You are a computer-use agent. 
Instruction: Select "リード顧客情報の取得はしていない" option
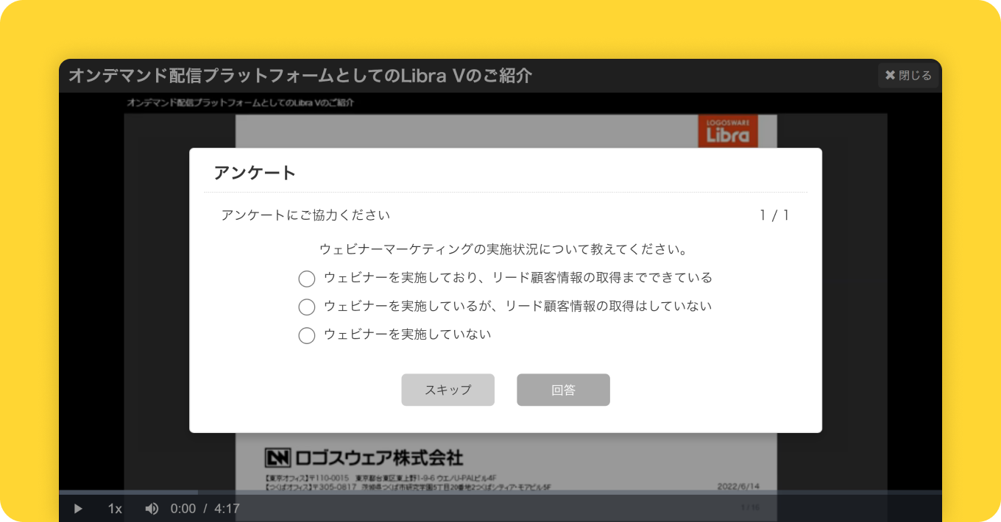click(x=306, y=307)
